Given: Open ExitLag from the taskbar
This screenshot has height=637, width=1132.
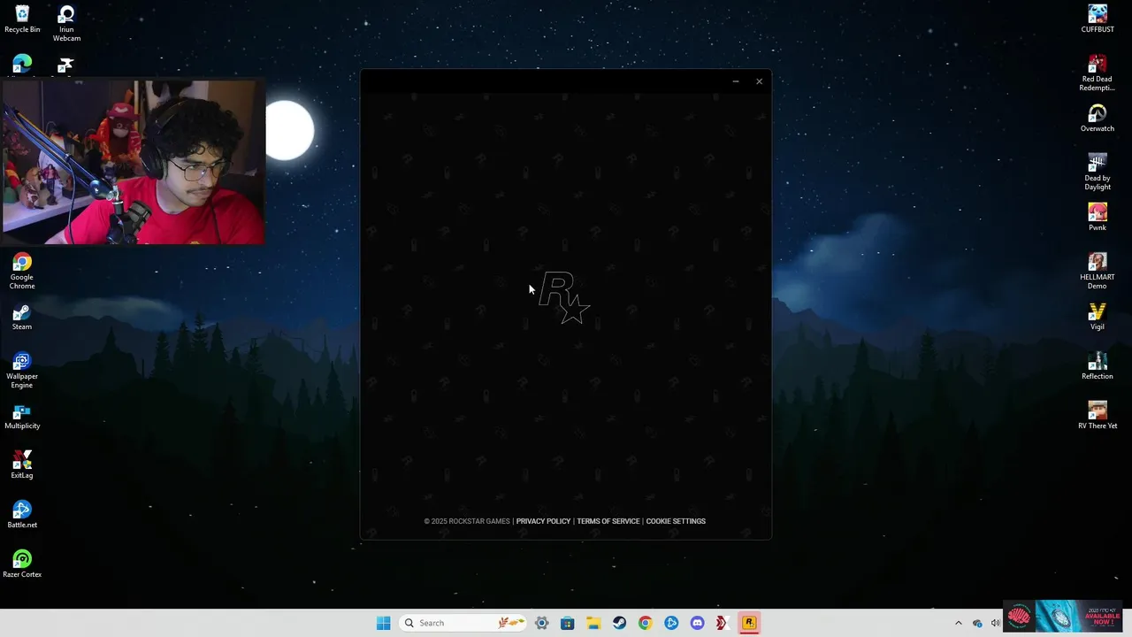Looking at the screenshot, I should [723, 623].
